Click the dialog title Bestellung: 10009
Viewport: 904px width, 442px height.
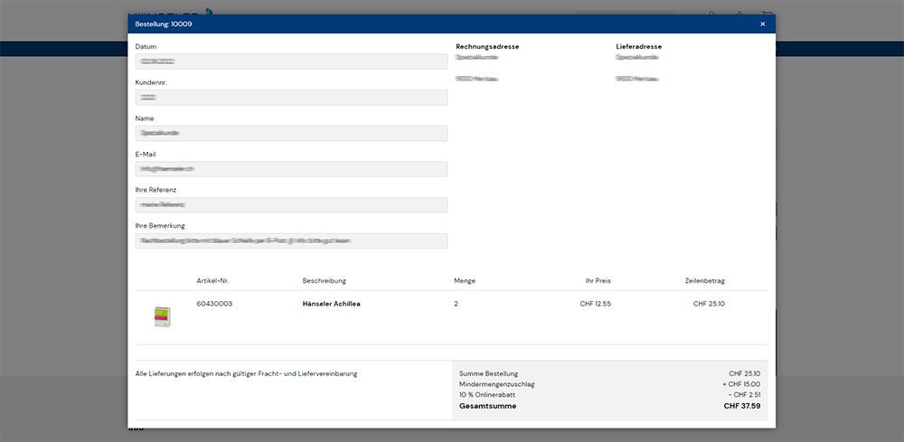tap(163, 24)
